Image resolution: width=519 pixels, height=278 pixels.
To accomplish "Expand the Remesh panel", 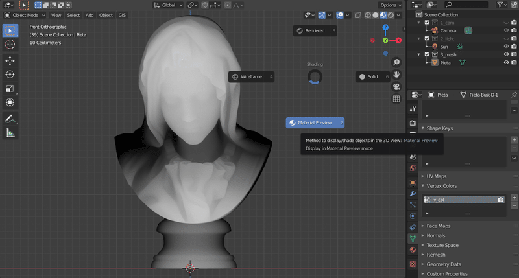I will (x=435, y=255).
